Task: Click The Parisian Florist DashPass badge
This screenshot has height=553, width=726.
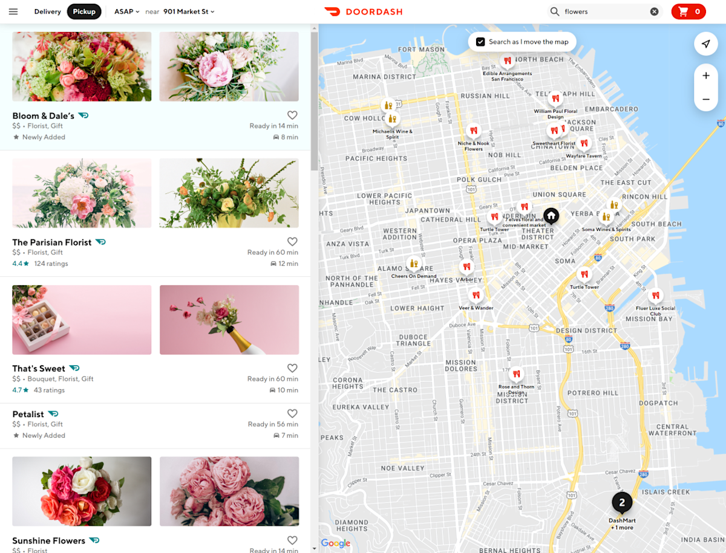Action: click(x=100, y=242)
